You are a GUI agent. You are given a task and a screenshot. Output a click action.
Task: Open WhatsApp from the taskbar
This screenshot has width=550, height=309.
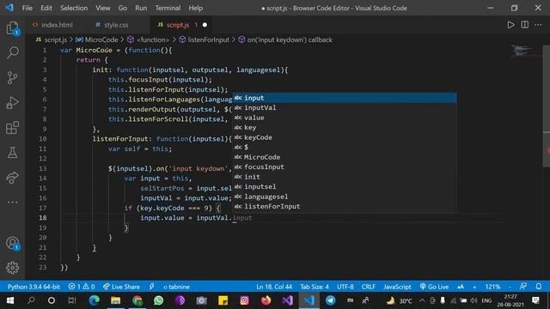(158, 300)
